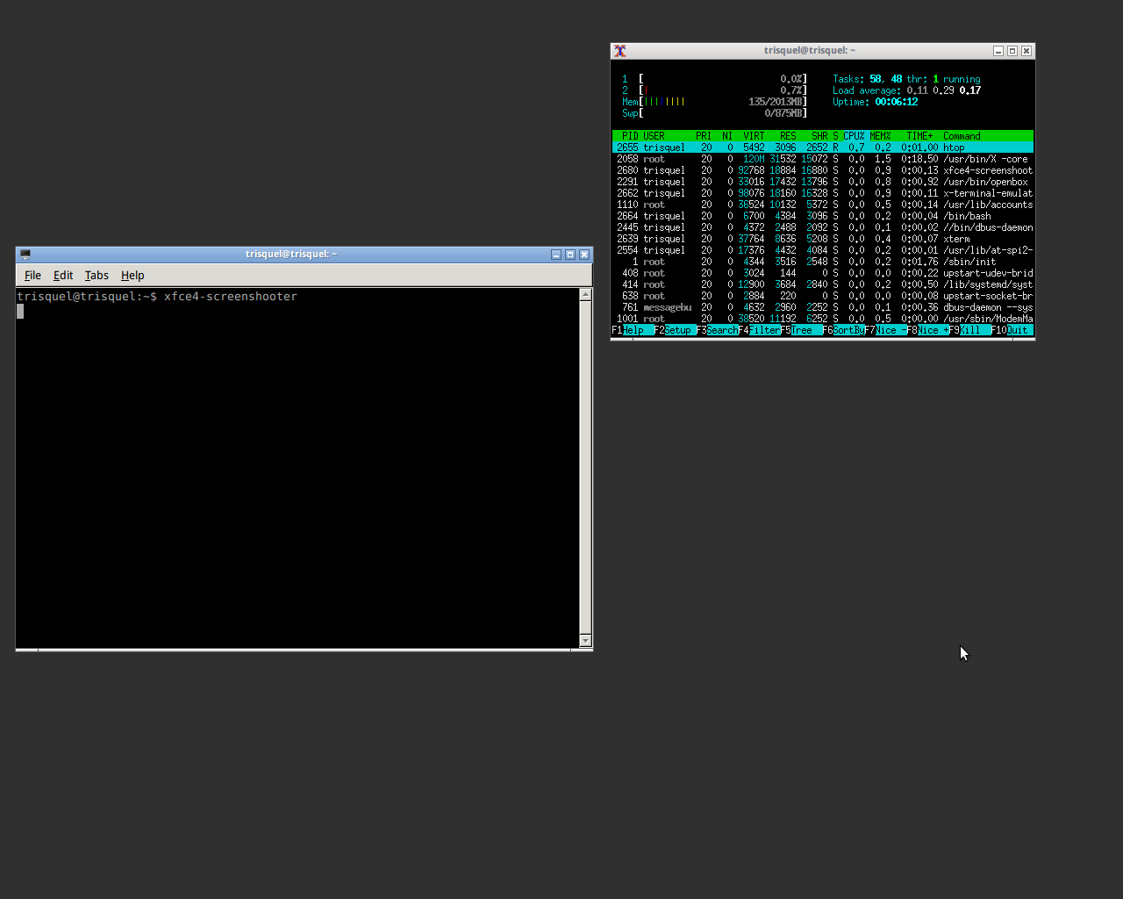Open the File menu in the terminal
Viewport: 1123px width, 899px height.
(32, 276)
